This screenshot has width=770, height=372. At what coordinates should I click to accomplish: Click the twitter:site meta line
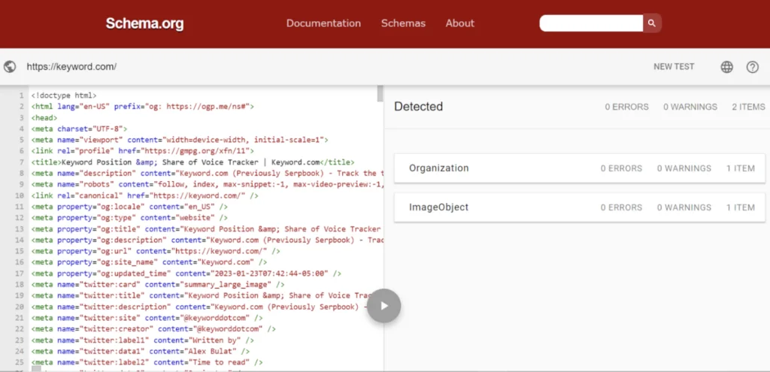(x=147, y=318)
